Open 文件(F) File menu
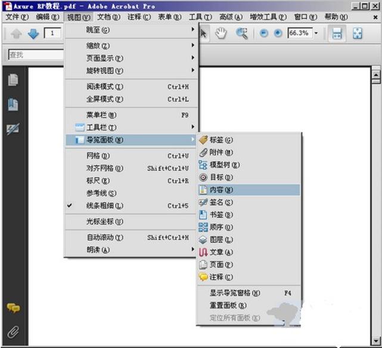This screenshot has width=382, height=348. (17, 17)
